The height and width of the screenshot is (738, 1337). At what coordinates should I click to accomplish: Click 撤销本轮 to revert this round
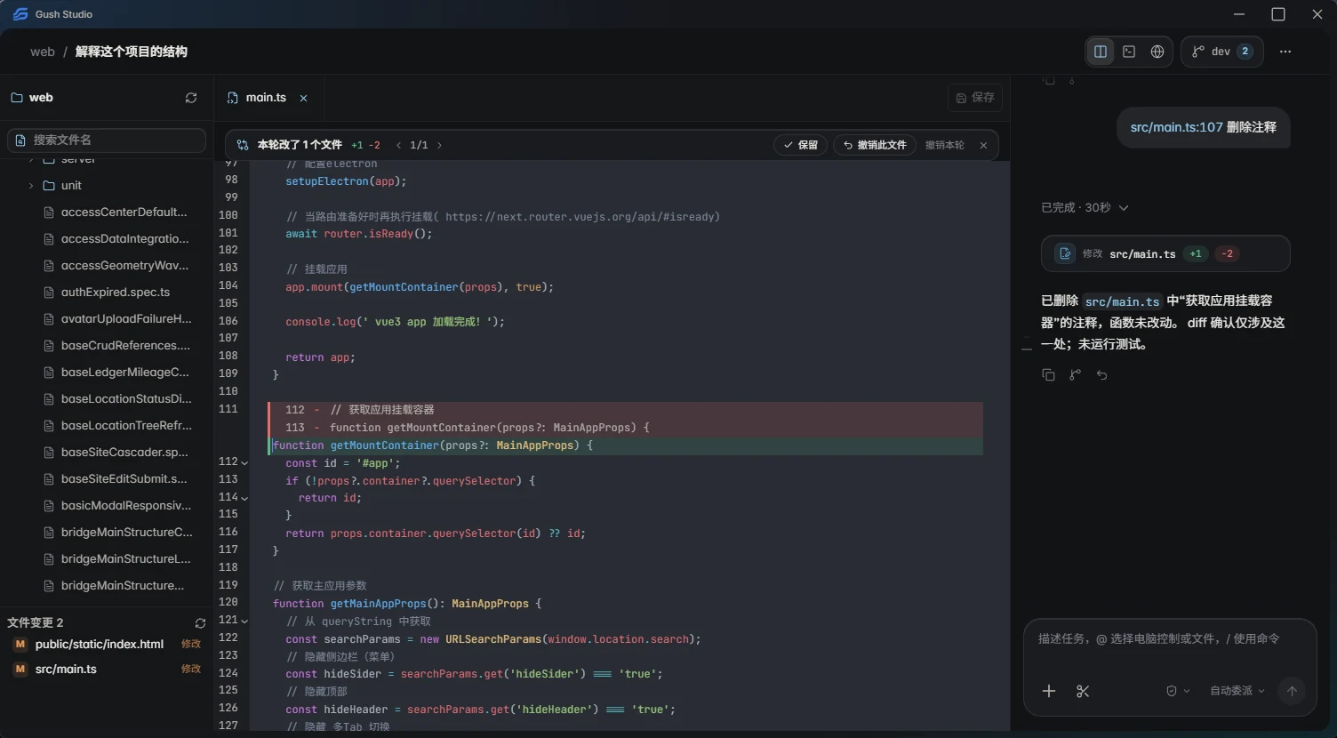pyautogui.click(x=944, y=145)
